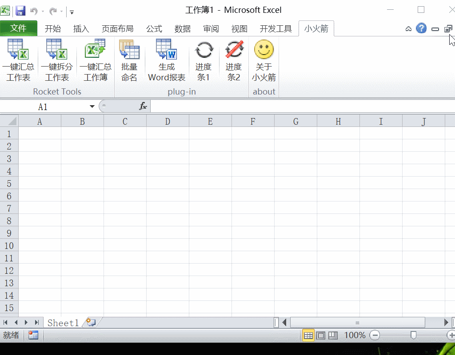Click the fx insert function button

pyautogui.click(x=143, y=106)
